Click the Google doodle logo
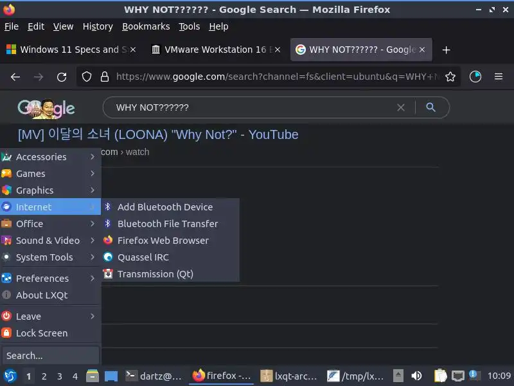Screen dimensions: 514x386 click(46, 108)
